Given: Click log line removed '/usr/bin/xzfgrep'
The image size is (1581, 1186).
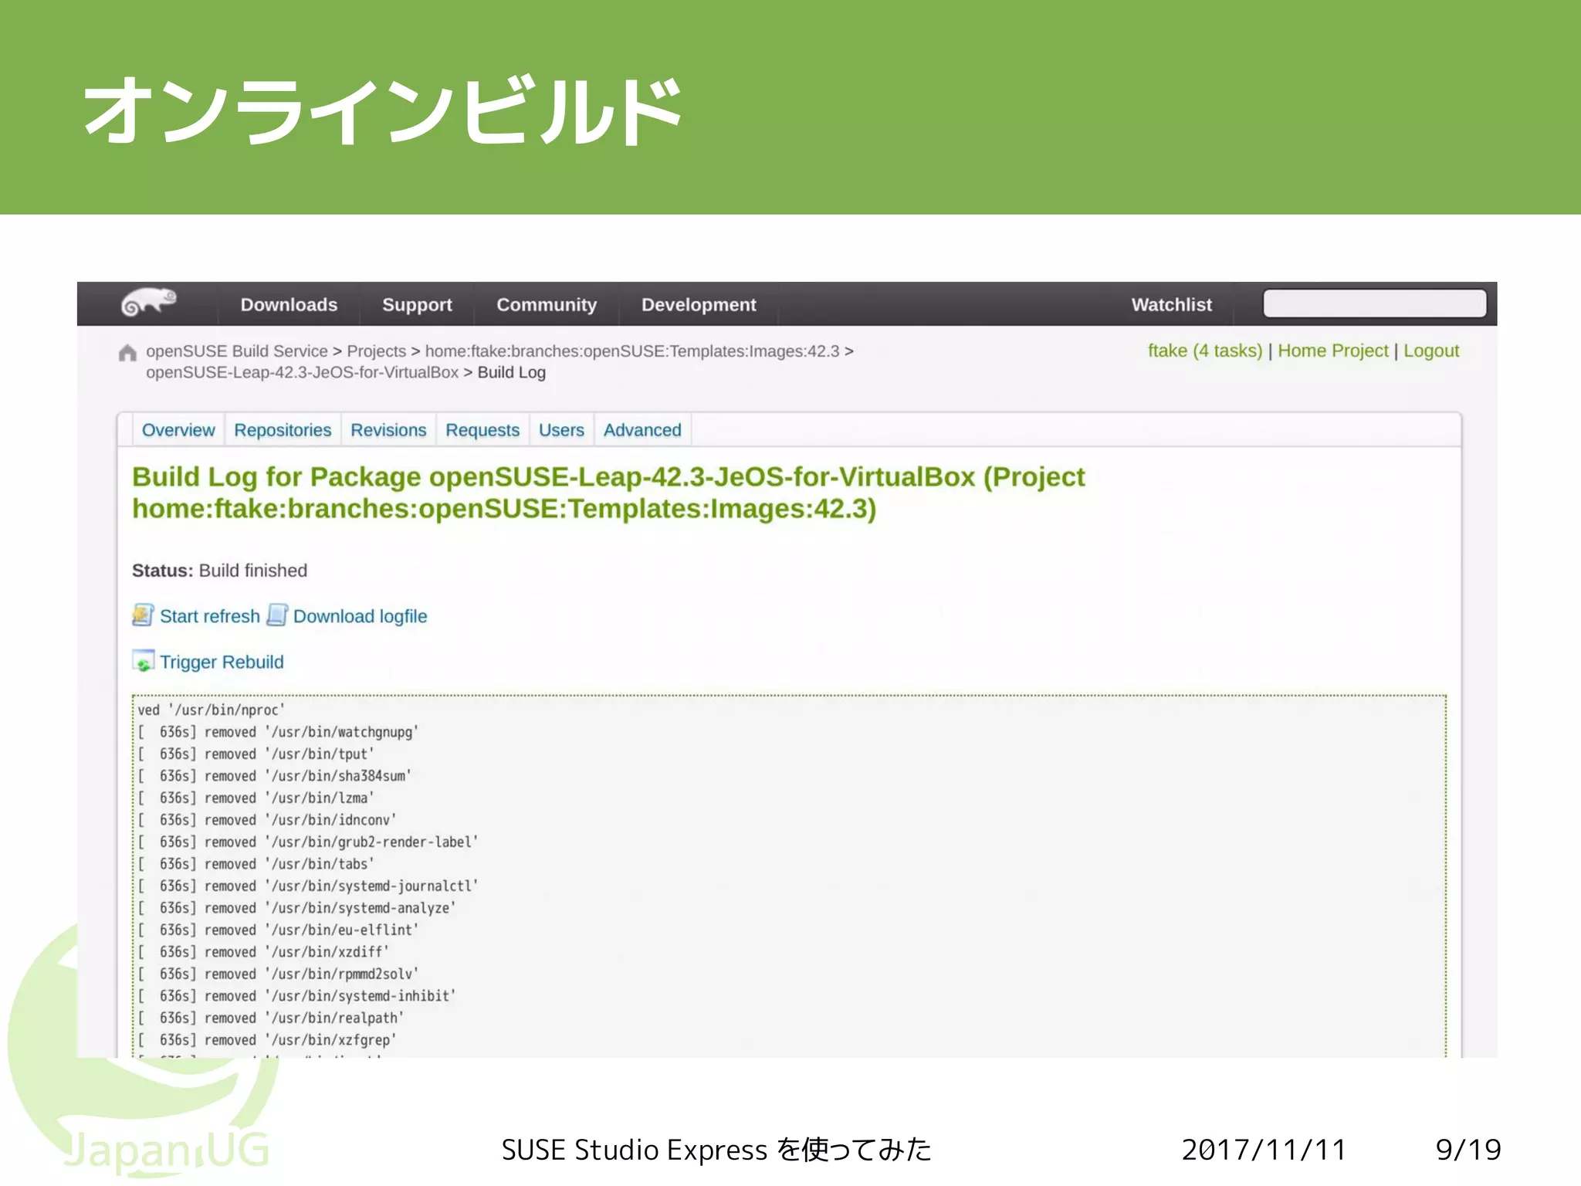Looking at the screenshot, I should click(267, 1040).
